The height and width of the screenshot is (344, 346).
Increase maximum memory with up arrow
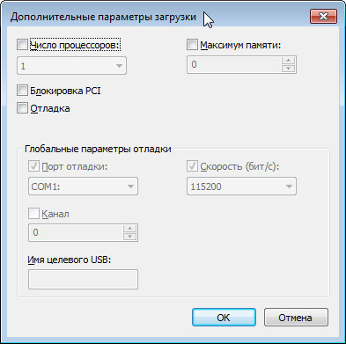(x=288, y=61)
